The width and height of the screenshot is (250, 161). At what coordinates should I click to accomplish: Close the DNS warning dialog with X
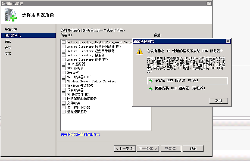pos(228,41)
